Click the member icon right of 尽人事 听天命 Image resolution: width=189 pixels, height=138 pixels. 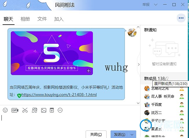[182, 97]
